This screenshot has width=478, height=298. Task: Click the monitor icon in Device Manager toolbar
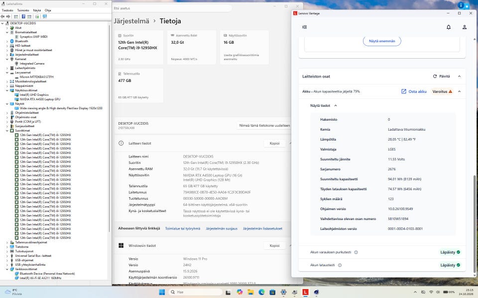[x=45, y=16]
